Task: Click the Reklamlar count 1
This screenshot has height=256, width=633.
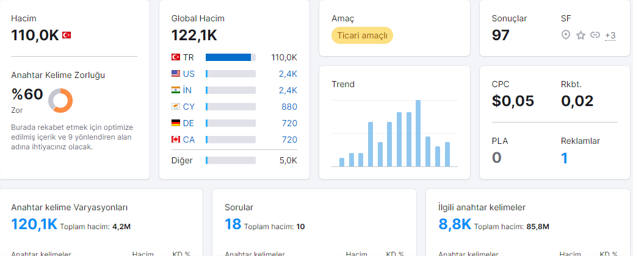Action: point(565,158)
